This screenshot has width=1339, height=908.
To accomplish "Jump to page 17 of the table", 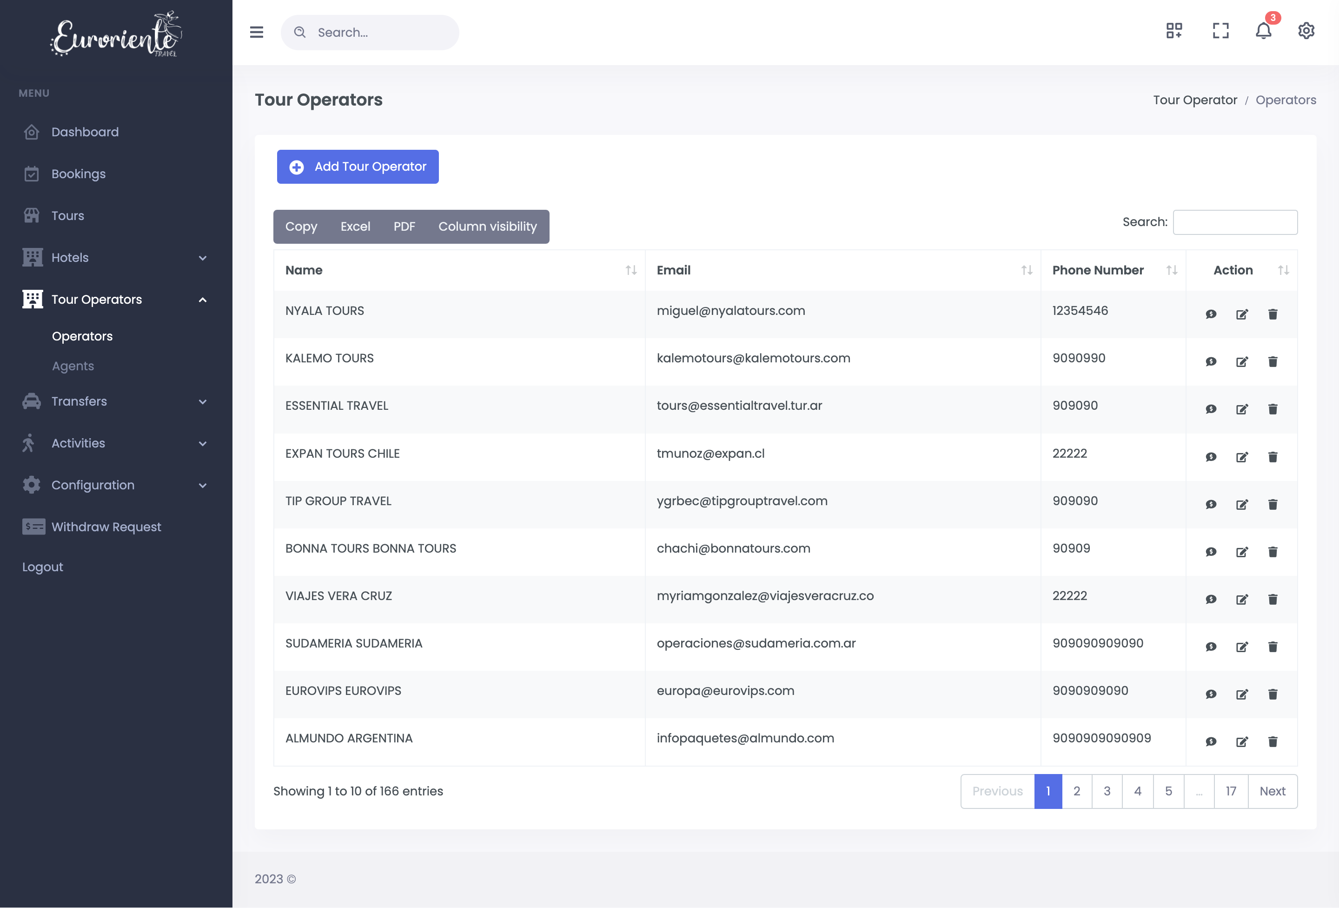I will tap(1231, 792).
